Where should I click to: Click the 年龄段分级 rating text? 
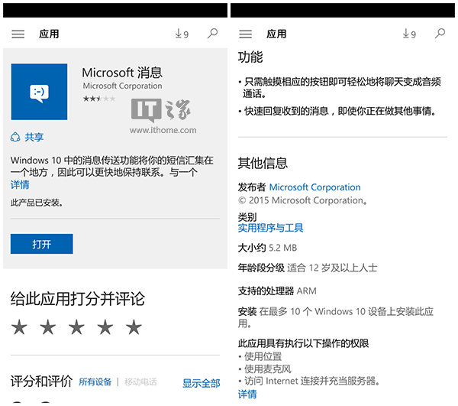[x=308, y=268]
